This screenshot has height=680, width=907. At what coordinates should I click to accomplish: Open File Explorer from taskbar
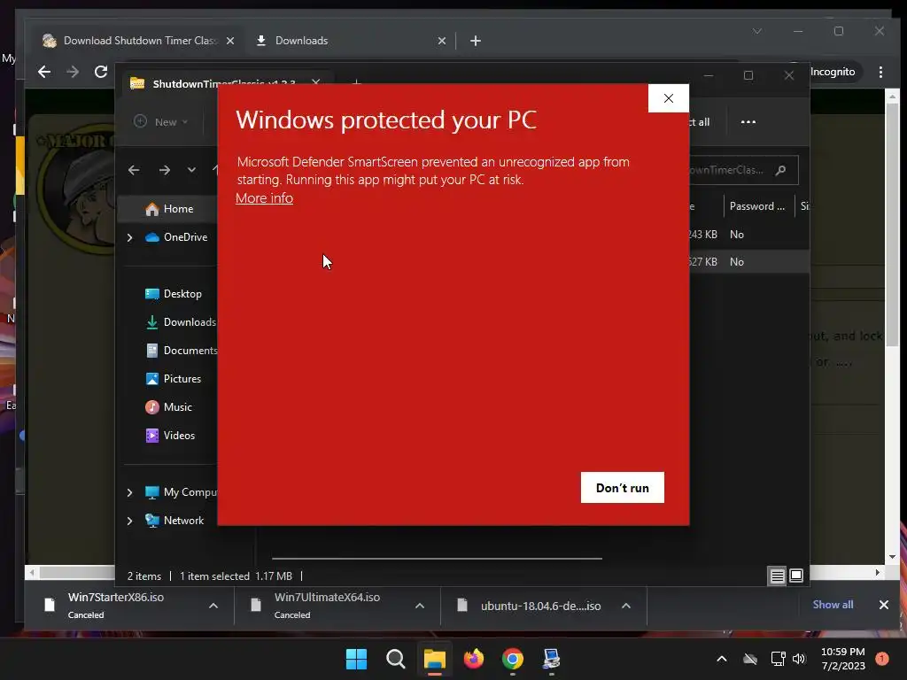435,659
